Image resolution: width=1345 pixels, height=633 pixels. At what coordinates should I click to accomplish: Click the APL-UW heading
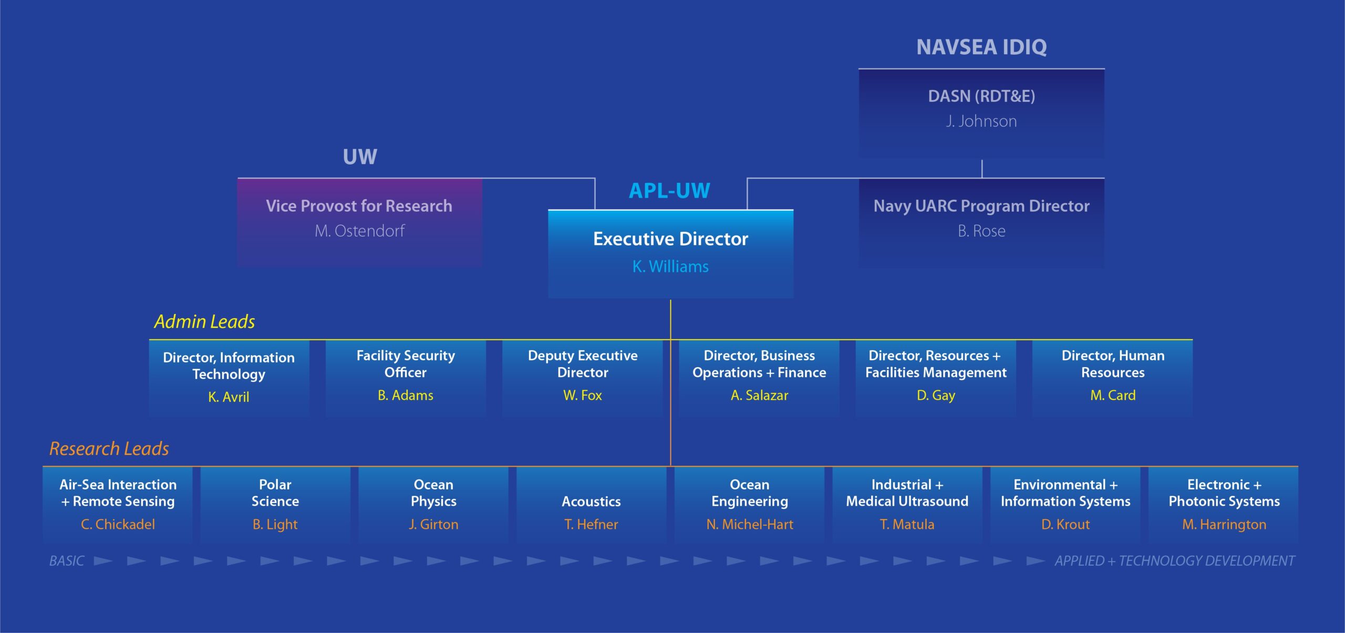click(669, 191)
